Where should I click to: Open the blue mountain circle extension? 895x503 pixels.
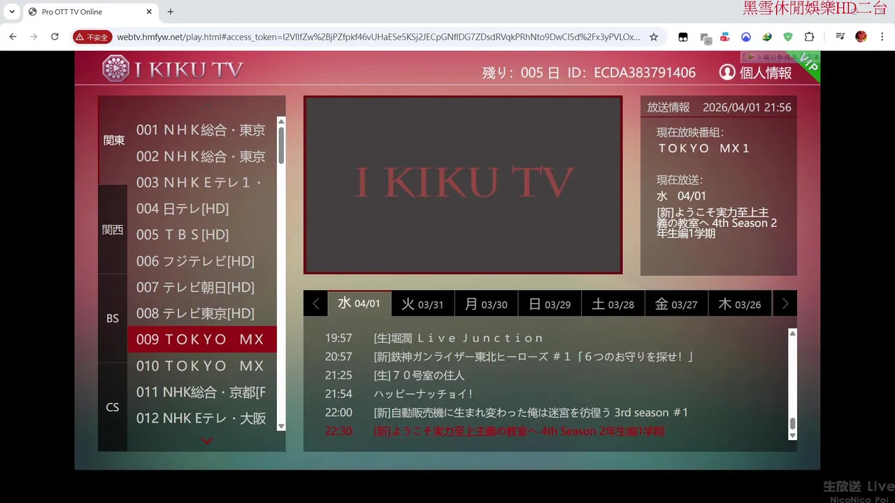pyautogui.click(x=746, y=37)
